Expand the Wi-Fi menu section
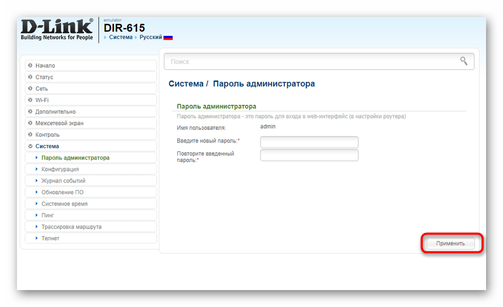Viewport: 503px width, 307px height. tap(91, 100)
